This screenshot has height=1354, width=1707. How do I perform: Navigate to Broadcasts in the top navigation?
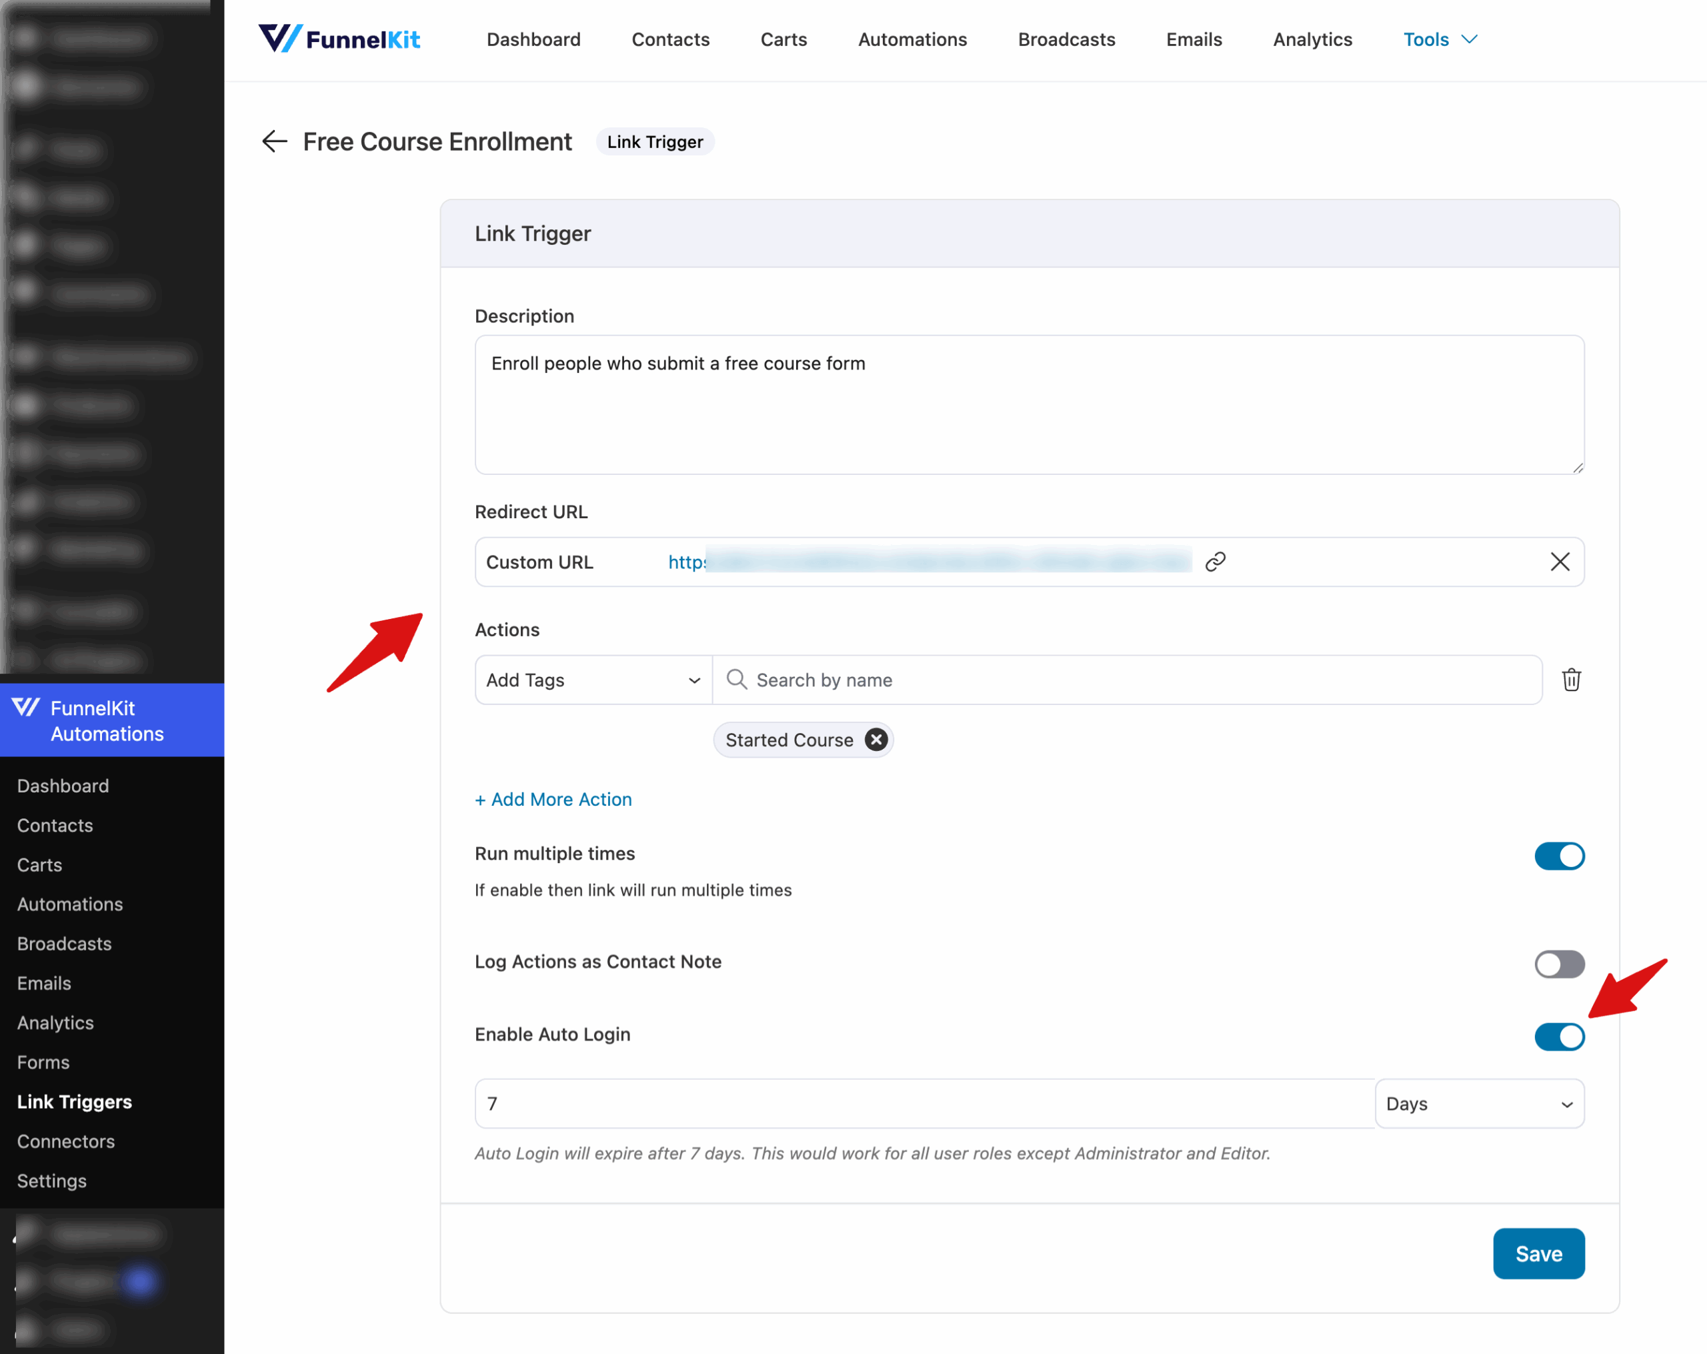1066,39
